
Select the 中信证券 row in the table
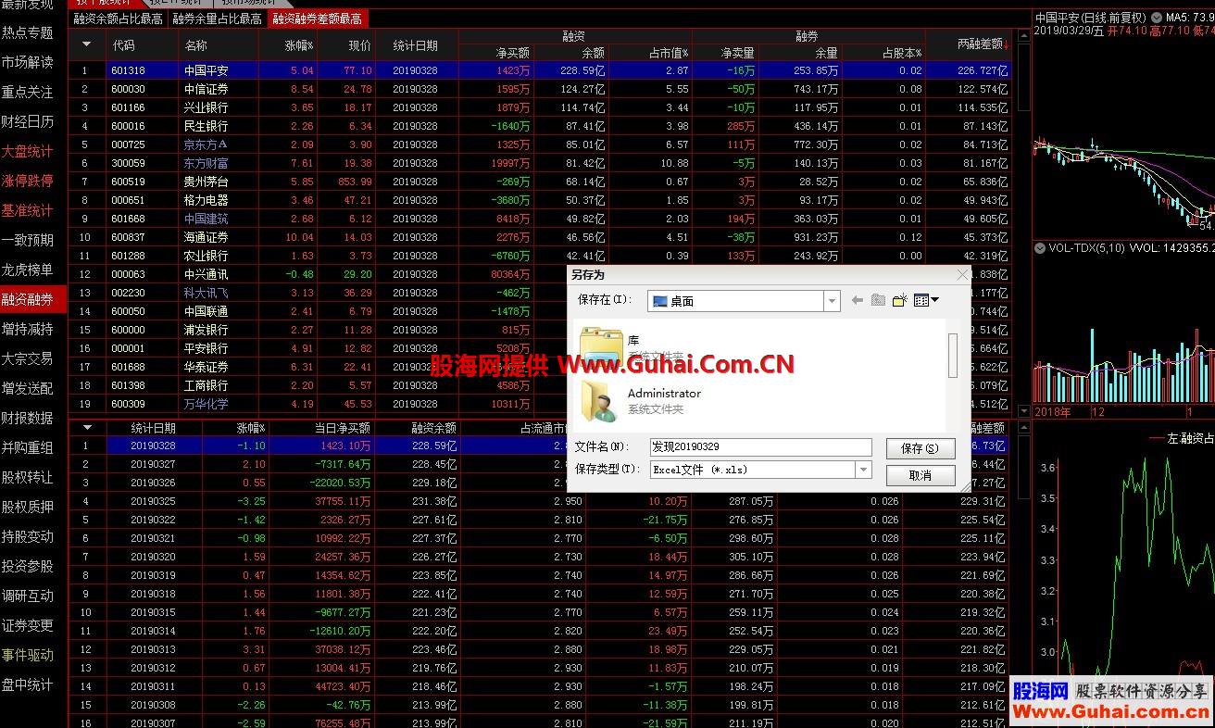541,89
